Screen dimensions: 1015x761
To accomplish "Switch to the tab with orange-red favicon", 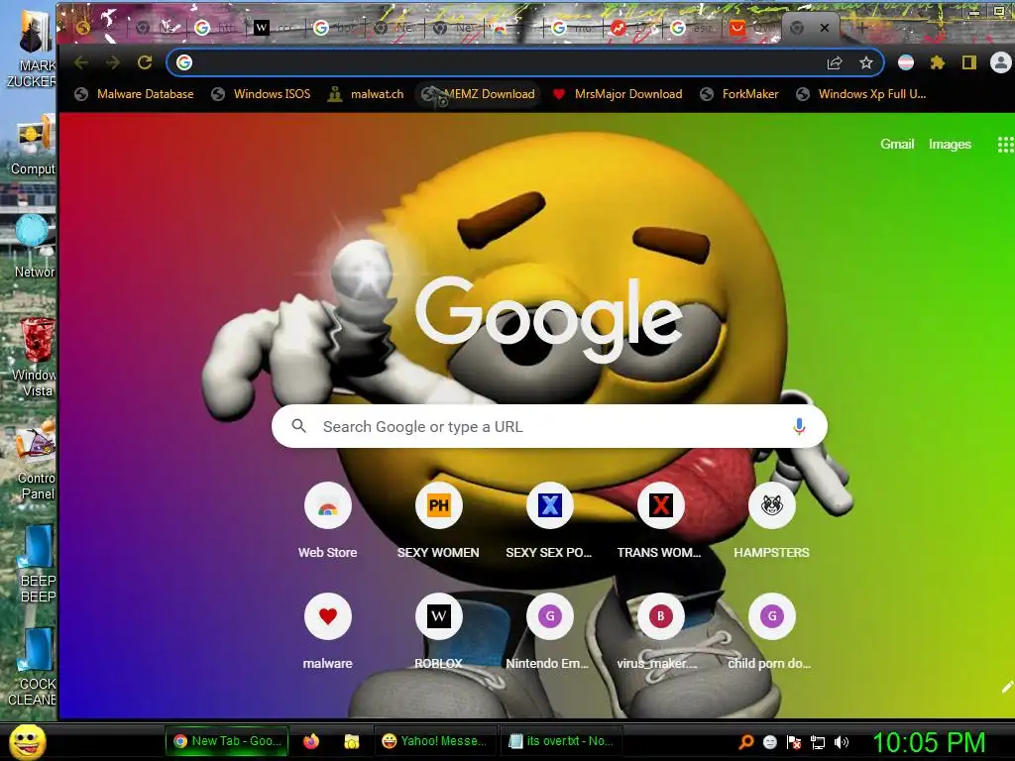I will tap(751, 28).
